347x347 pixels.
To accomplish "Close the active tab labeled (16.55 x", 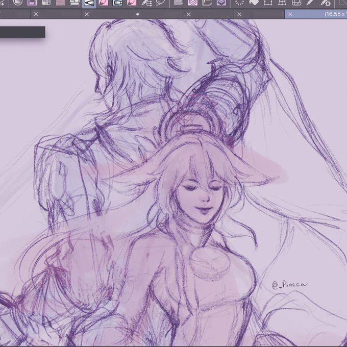I will 290,14.
